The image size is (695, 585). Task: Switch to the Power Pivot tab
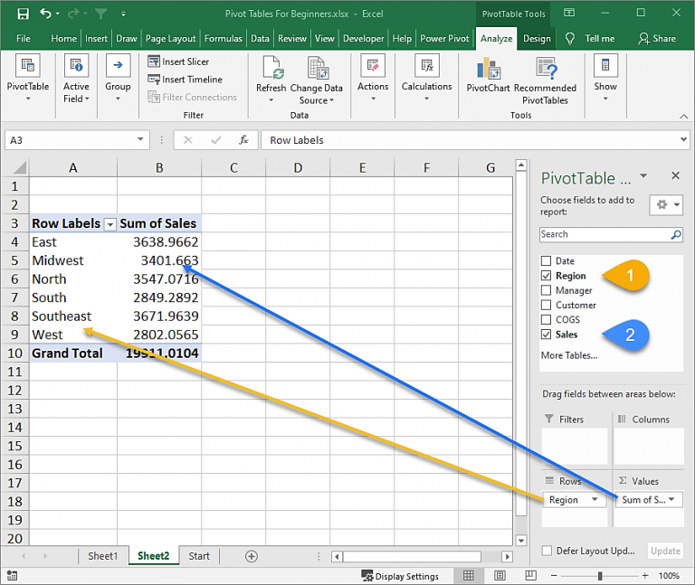pyautogui.click(x=444, y=39)
